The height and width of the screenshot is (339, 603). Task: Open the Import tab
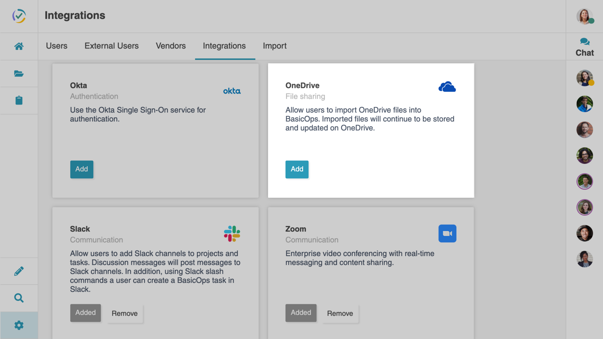click(x=275, y=46)
